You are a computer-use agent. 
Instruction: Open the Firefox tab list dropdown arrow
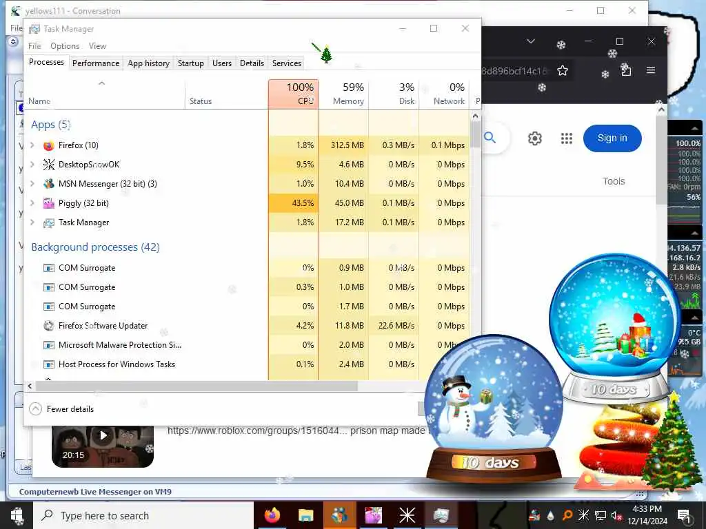coord(531,41)
